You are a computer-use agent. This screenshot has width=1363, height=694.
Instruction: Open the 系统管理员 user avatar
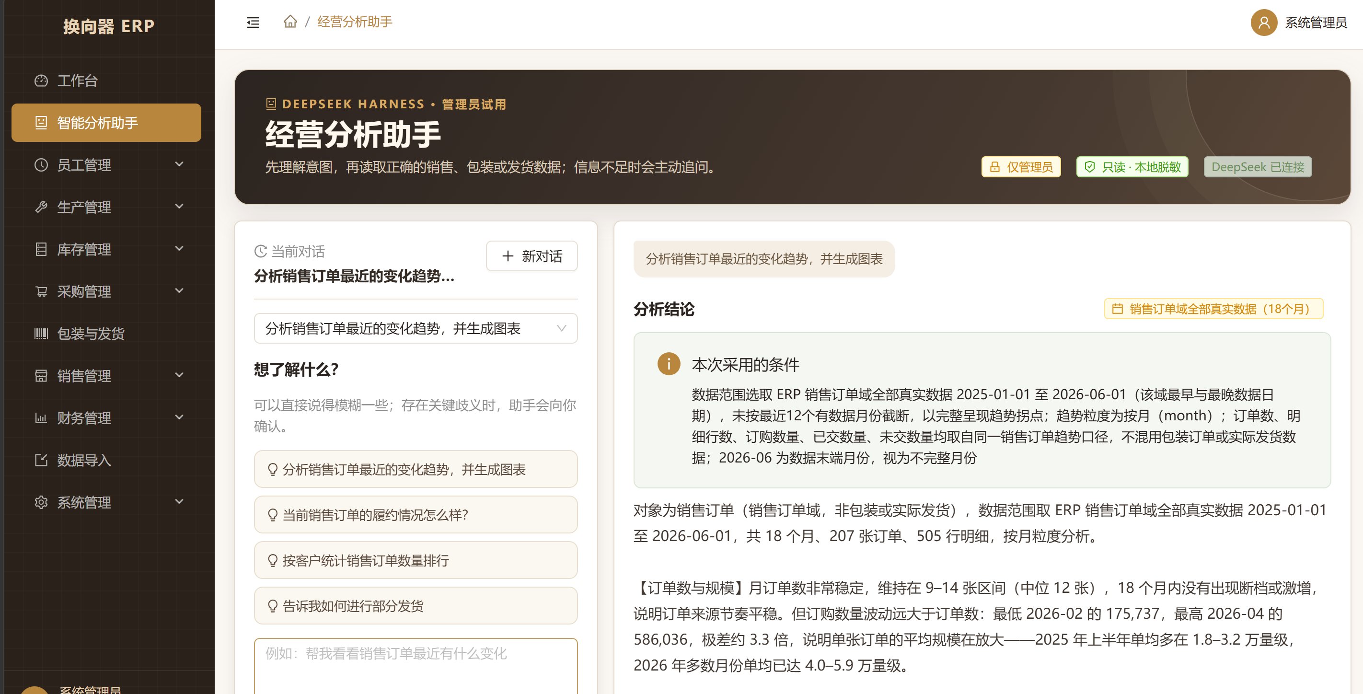[1263, 22]
